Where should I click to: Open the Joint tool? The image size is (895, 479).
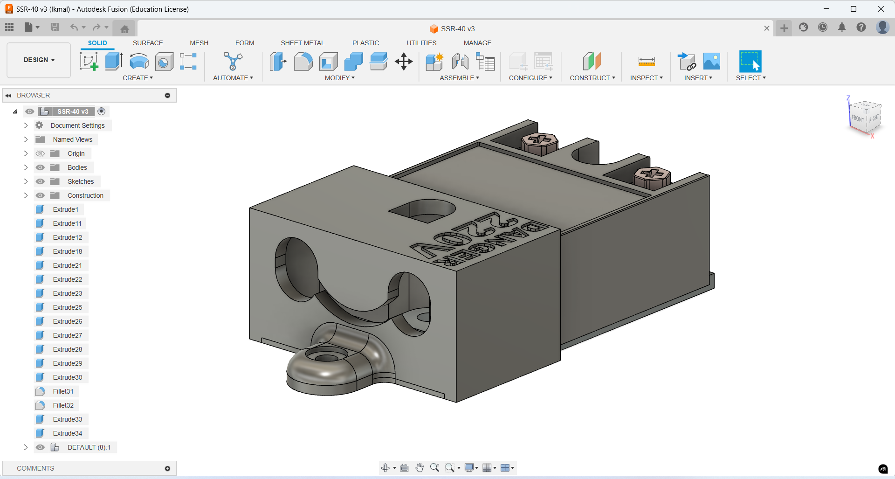(x=461, y=61)
